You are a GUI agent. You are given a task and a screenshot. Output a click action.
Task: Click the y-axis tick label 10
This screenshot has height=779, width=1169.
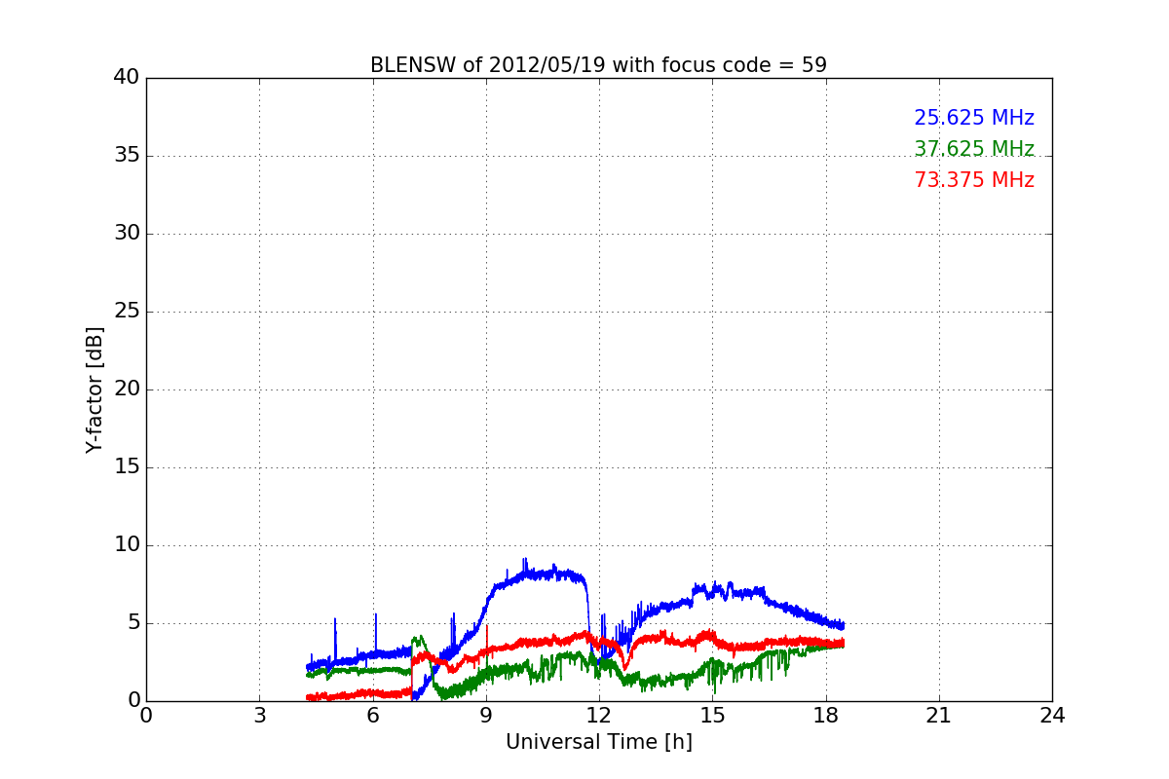tap(127, 545)
